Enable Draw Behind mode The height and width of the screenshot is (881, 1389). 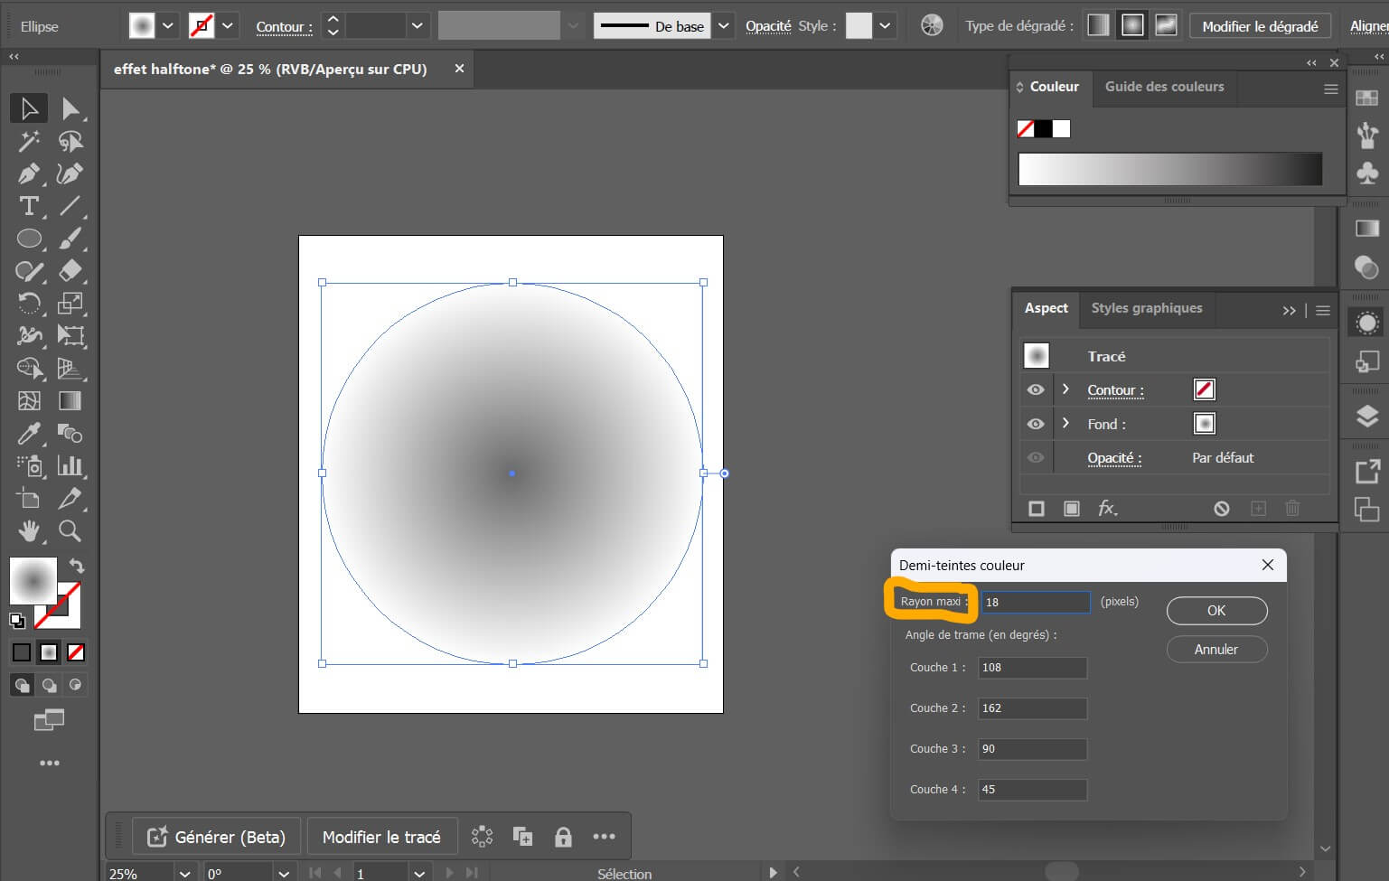coord(49,685)
